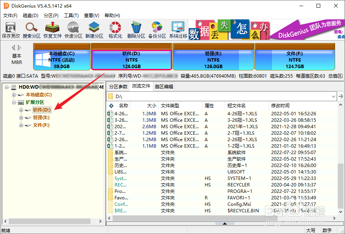Click the Excel icon of 4-26... file

pyautogui.click(x=110, y=114)
